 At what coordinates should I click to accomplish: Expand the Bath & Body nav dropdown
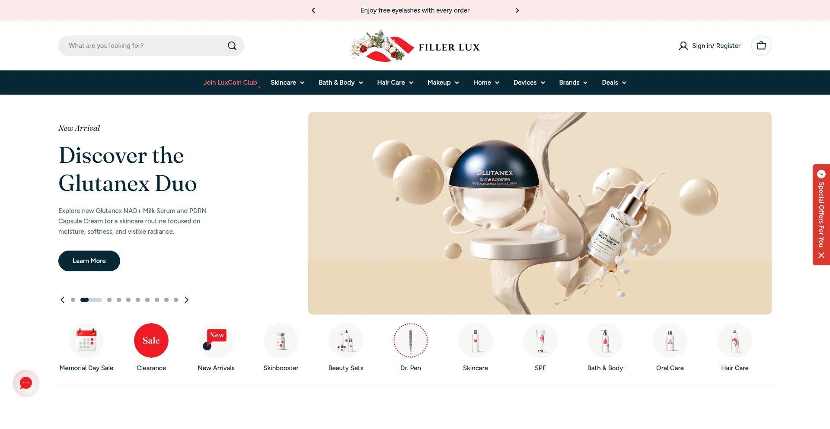[x=341, y=83]
